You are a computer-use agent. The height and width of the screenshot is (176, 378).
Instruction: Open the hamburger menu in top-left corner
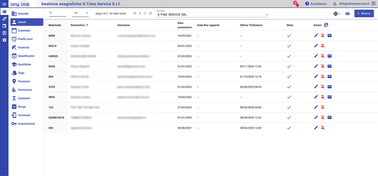pyautogui.click(x=4, y=4)
